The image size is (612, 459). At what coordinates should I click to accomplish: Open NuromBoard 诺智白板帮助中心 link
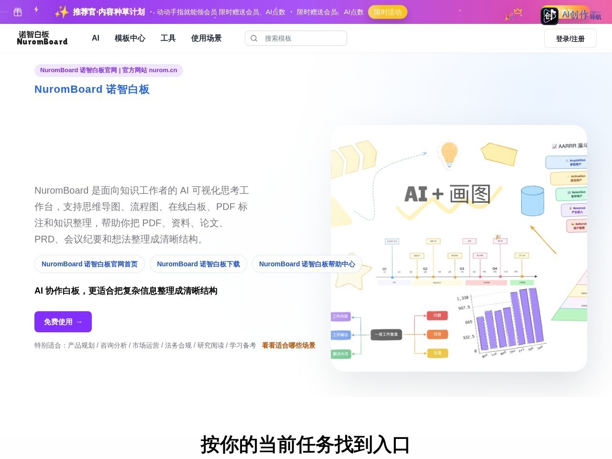point(307,264)
